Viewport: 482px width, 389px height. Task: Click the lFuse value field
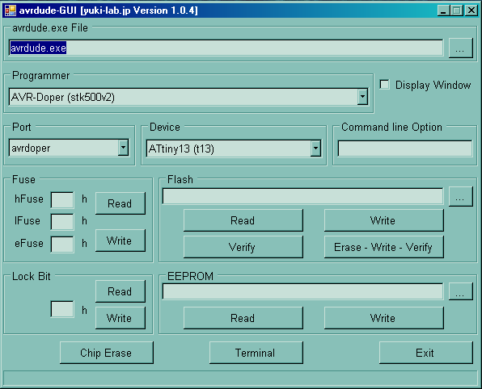point(62,222)
